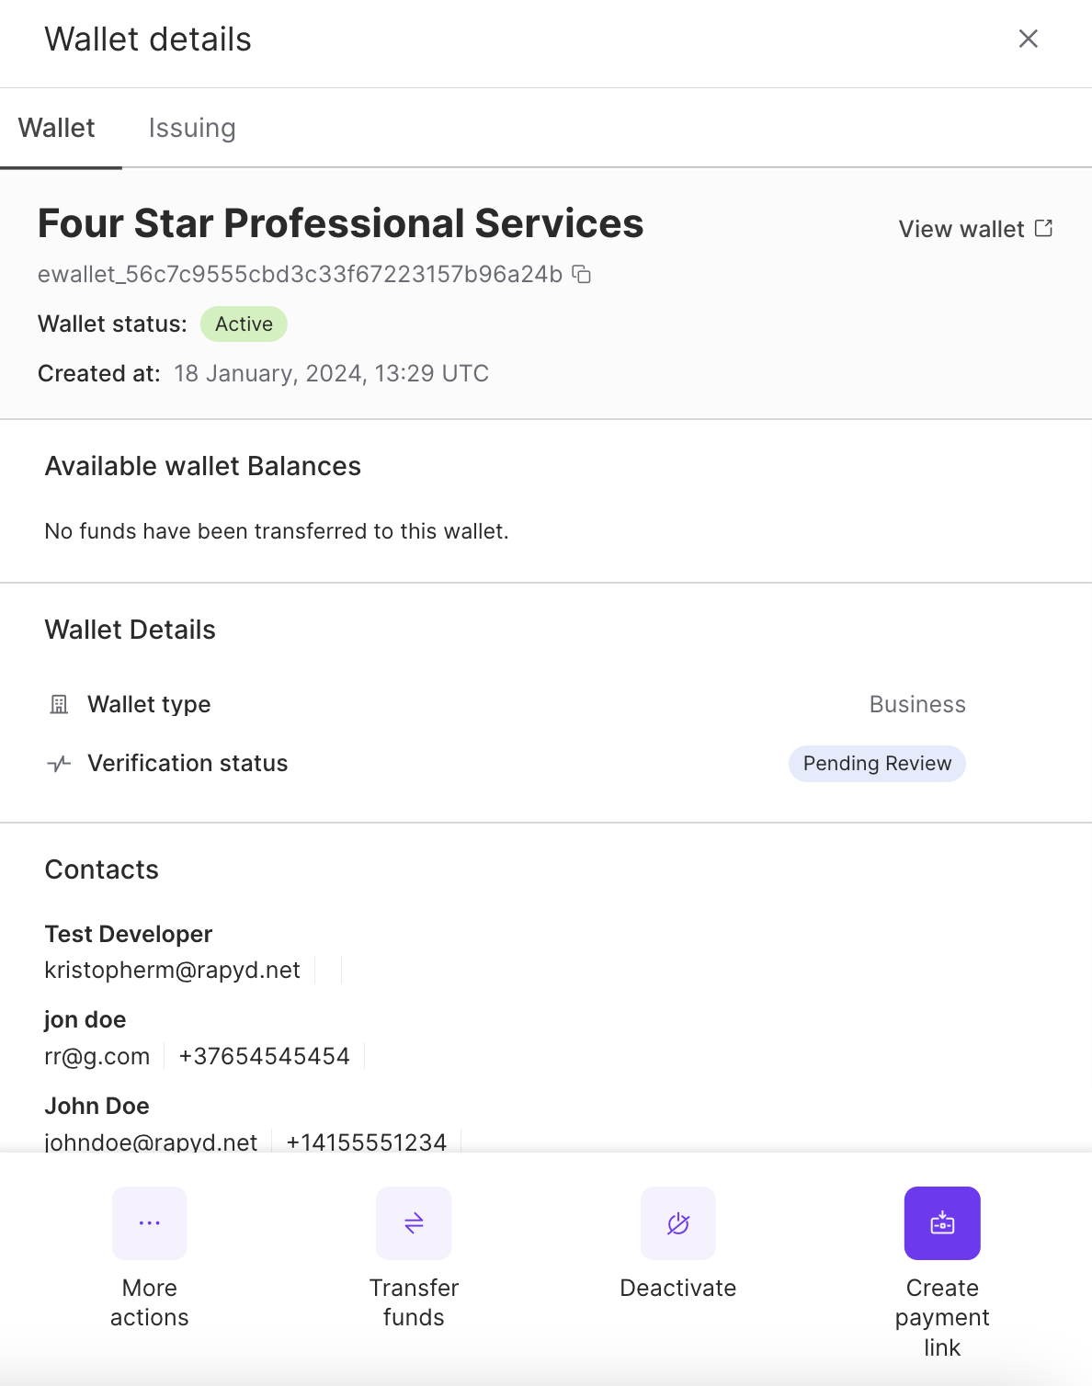Click the View wallet external link icon
Screen dimensions: 1092x1386
[1043, 228]
